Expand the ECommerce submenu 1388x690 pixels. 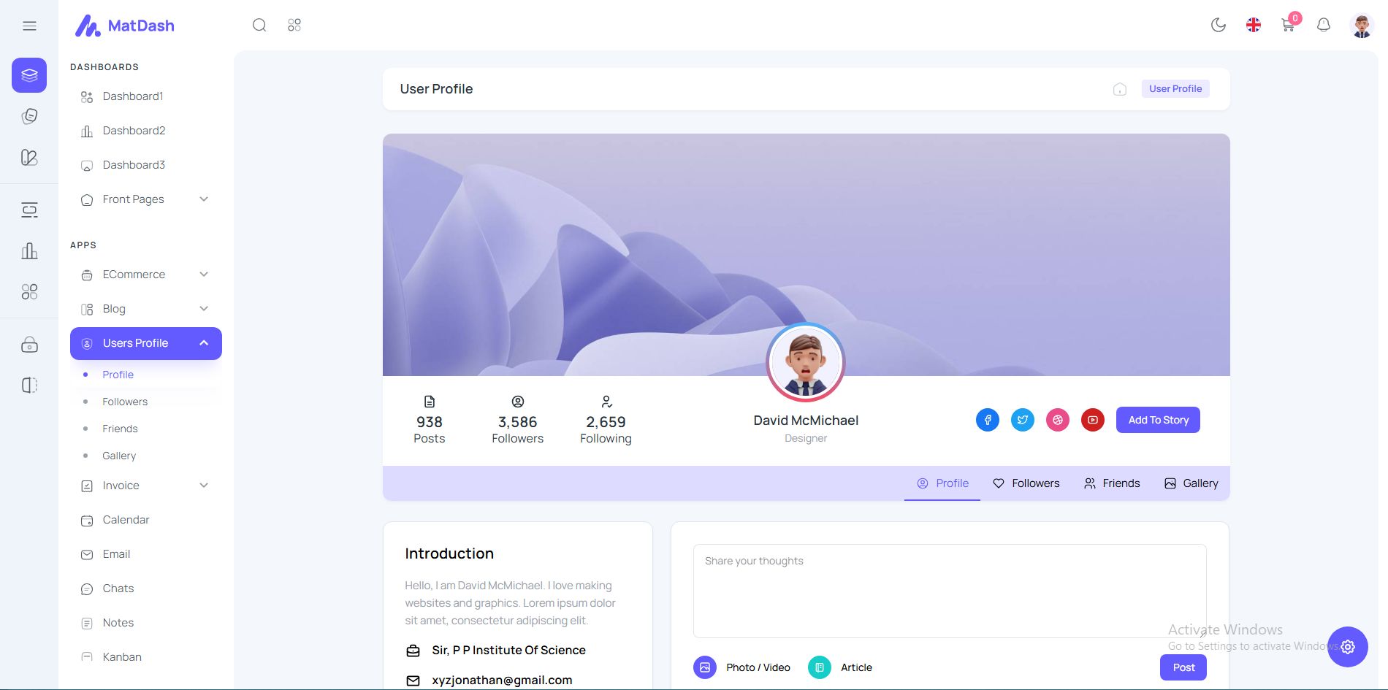coord(146,275)
